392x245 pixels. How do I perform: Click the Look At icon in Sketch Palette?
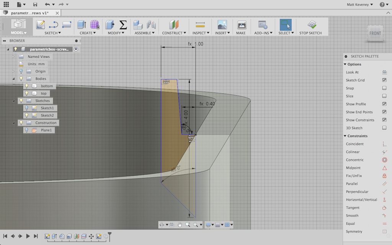click(384, 72)
